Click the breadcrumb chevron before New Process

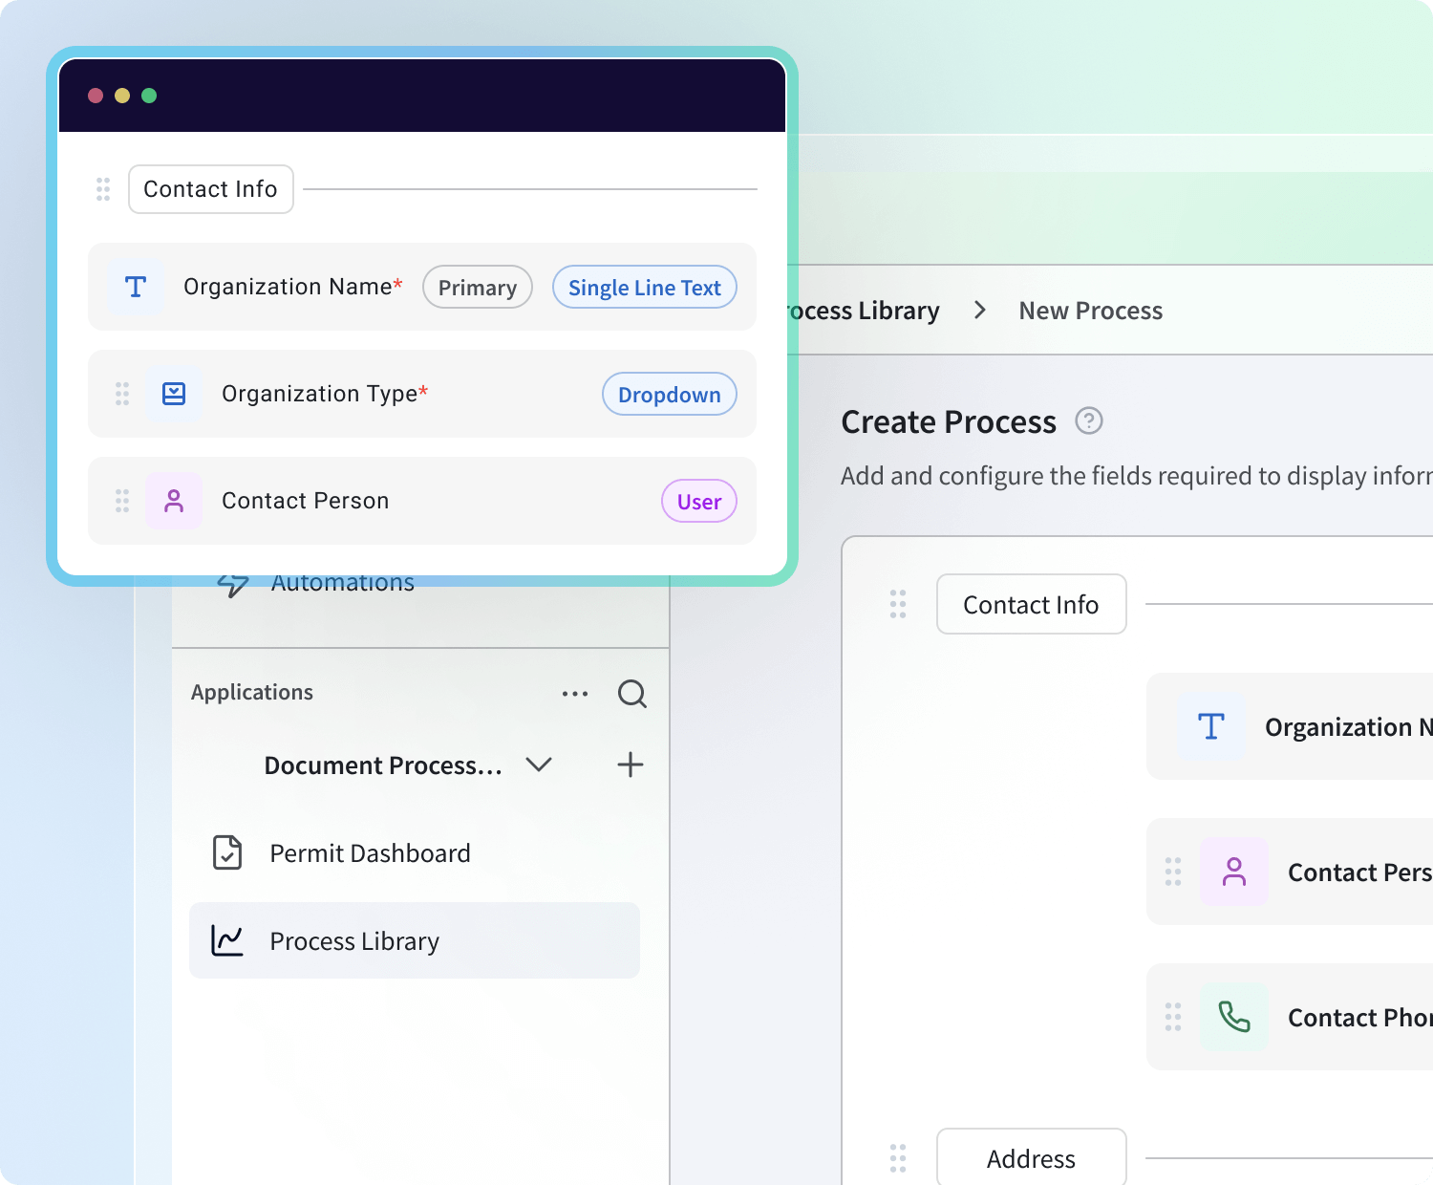(x=979, y=311)
